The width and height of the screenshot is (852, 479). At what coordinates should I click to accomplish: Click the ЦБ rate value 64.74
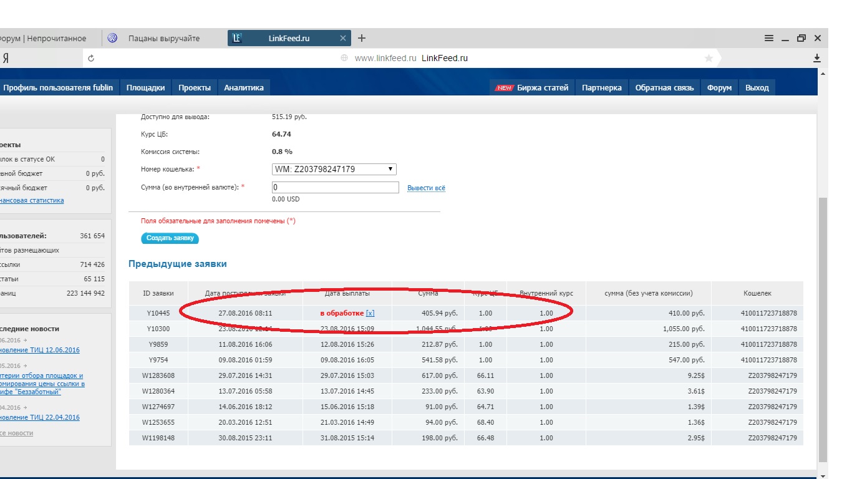[281, 134]
